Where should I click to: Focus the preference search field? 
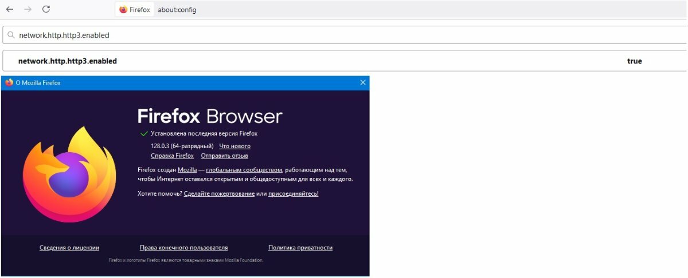(345, 35)
